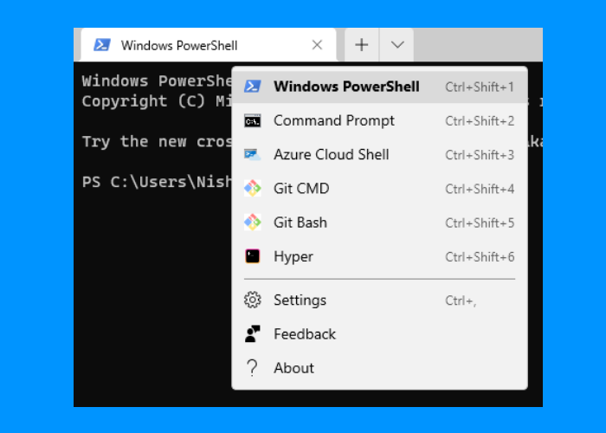Click the 'Try the new cros' terminal line

(x=157, y=141)
